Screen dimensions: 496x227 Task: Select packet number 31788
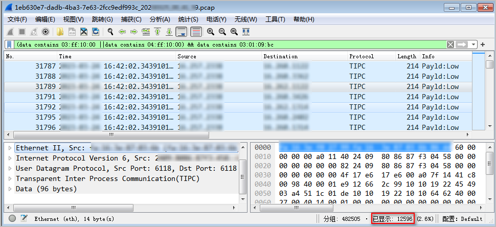pos(238,77)
